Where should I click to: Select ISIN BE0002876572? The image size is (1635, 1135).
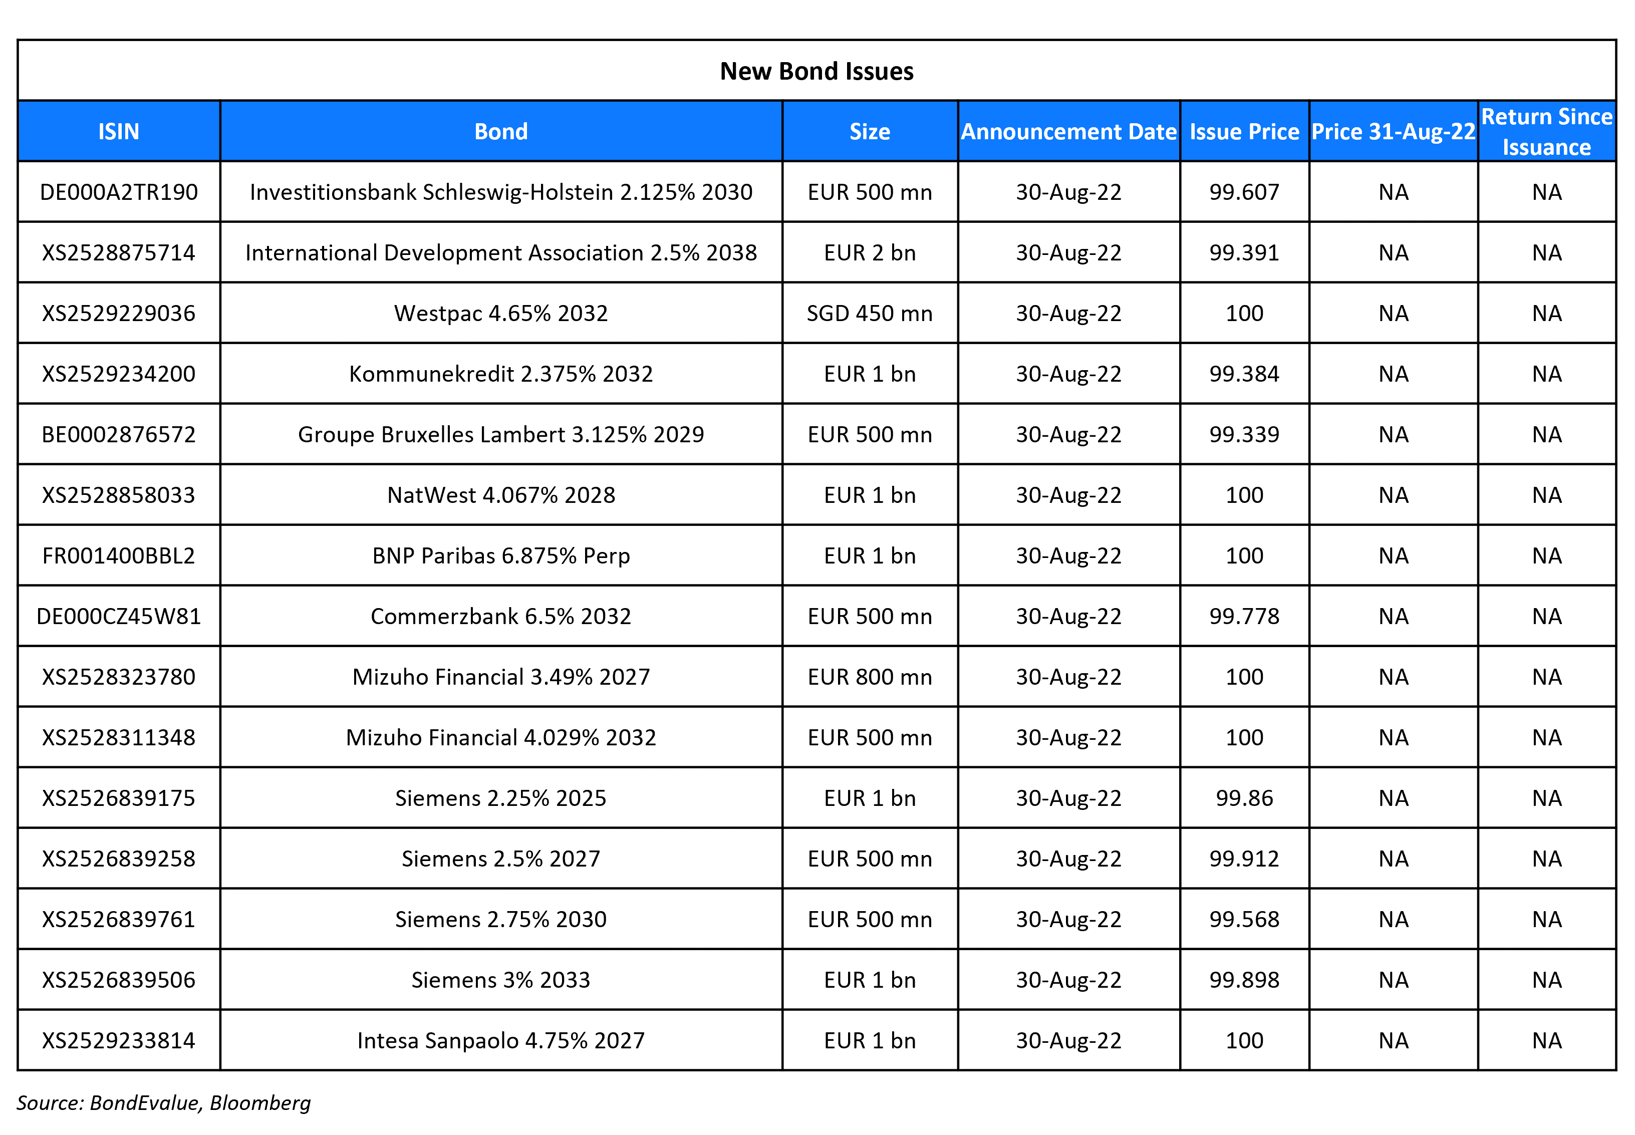pyautogui.click(x=119, y=434)
